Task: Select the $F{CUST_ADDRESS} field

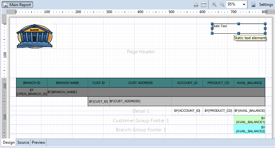Action: point(140,101)
